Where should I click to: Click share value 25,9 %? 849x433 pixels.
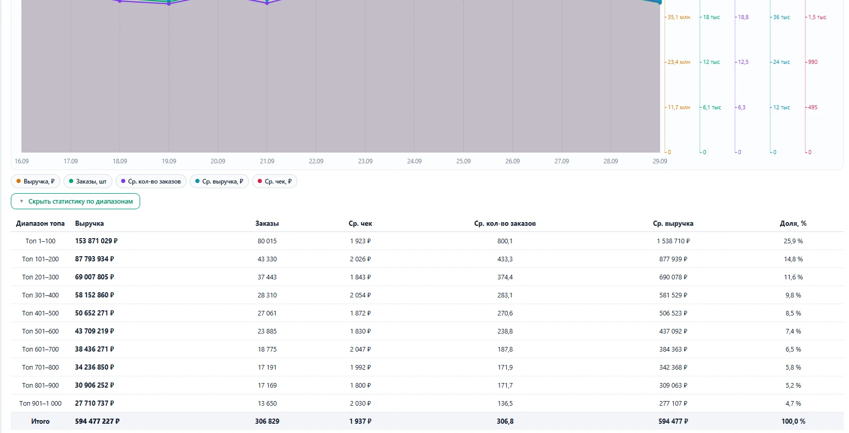[793, 241]
